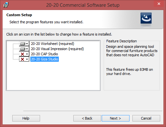Click the empty area of the feature list box
Viewport: 166px width, 127px height.
(53, 76)
